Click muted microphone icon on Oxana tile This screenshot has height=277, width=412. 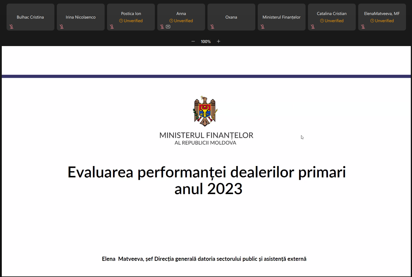click(212, 27)
